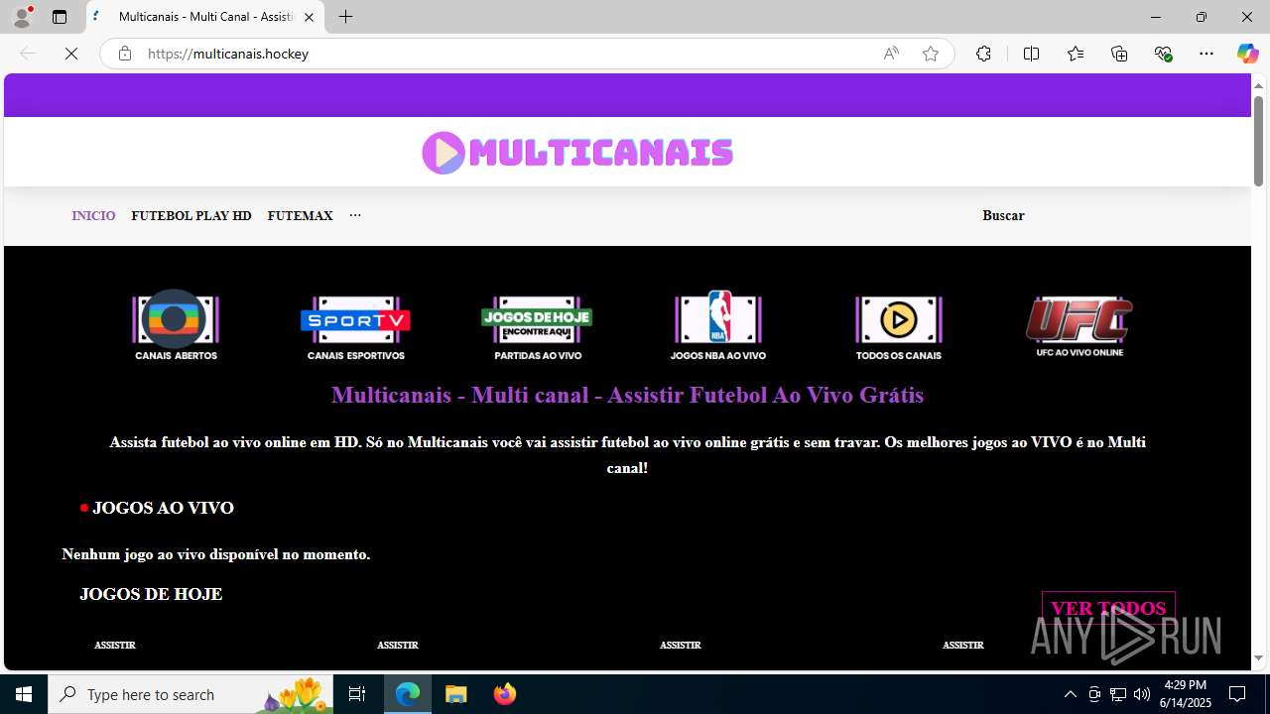The image size is (1270, 714).
Task: Click the fourth ASSISTIR link
Action: coord(963,646)
